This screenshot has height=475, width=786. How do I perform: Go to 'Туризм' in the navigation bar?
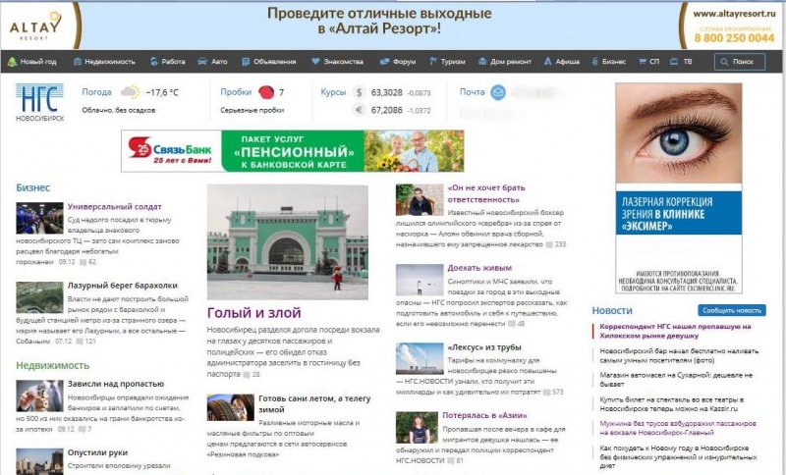pos(448,62)
